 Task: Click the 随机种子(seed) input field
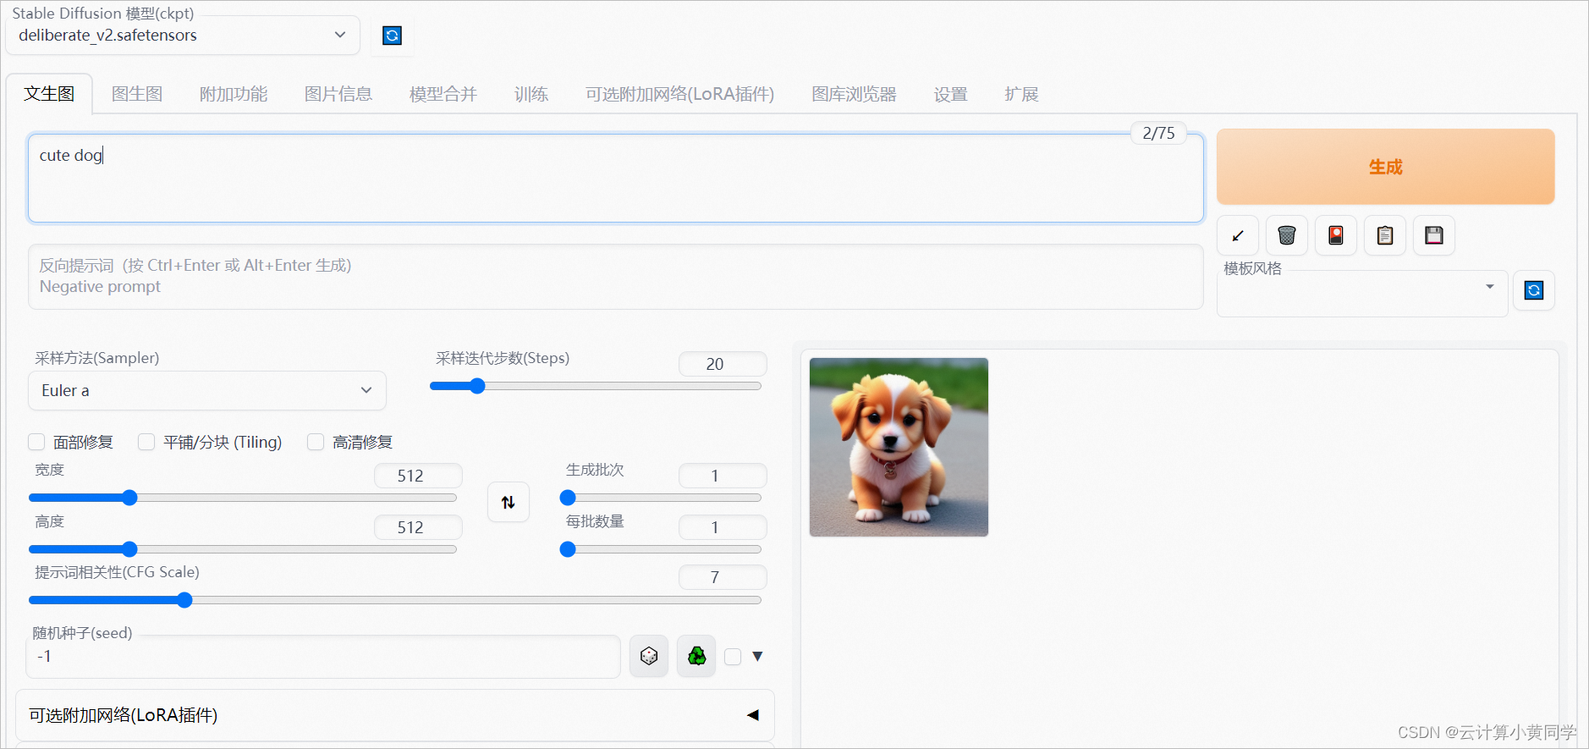click(x=324, y=657)
